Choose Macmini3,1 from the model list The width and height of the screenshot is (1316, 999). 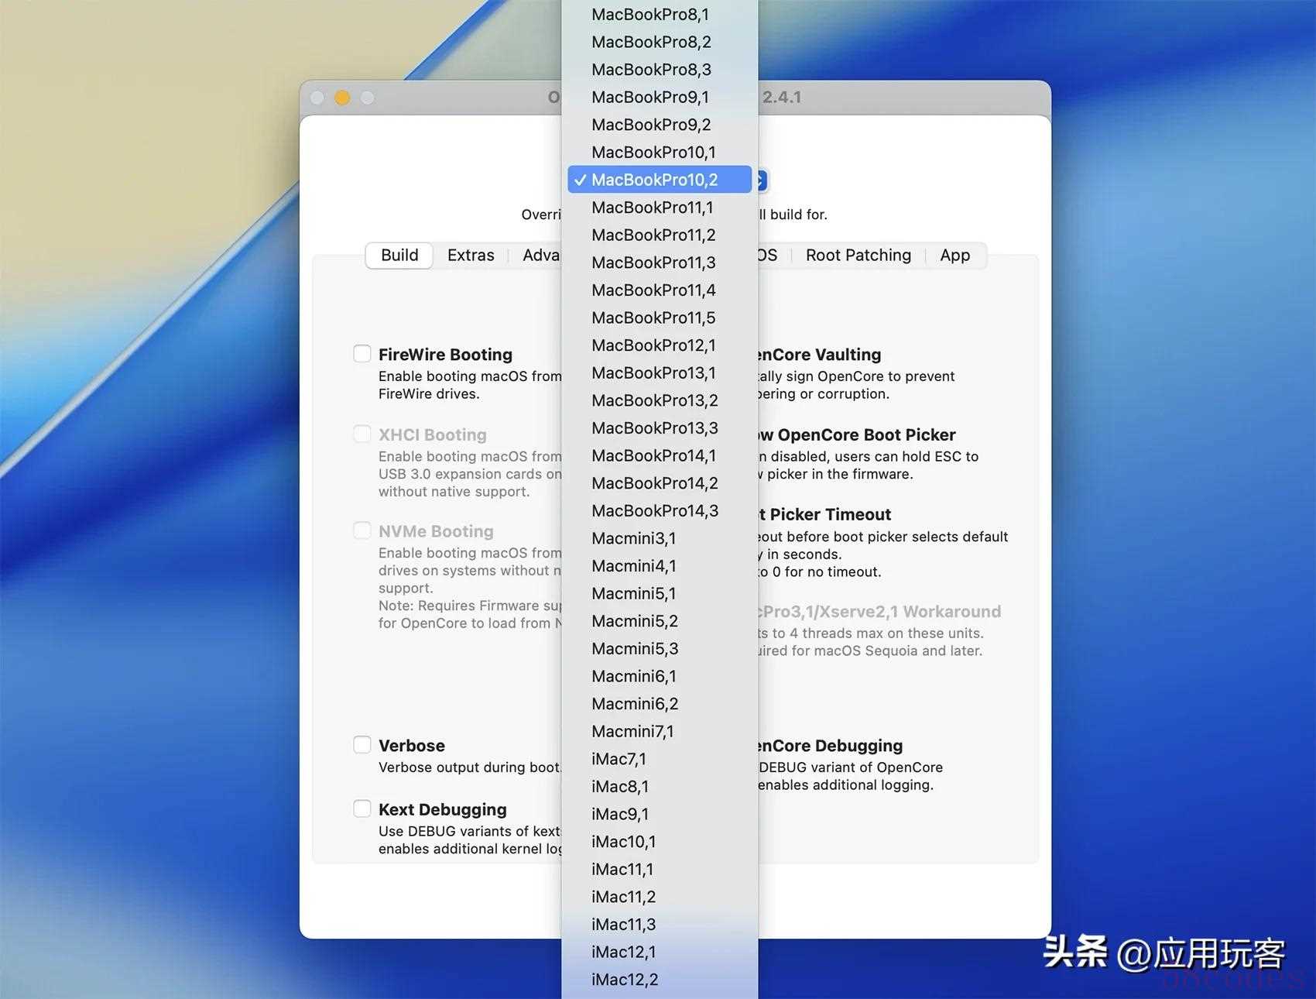tap(660, 538)
